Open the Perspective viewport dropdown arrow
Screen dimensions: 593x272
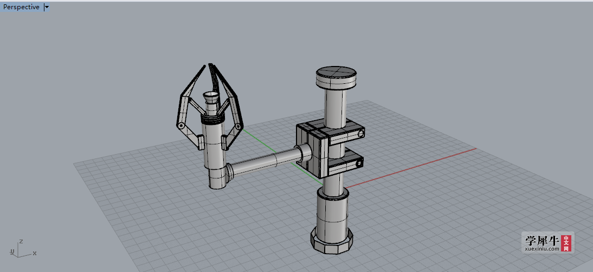tap(47, 7)
